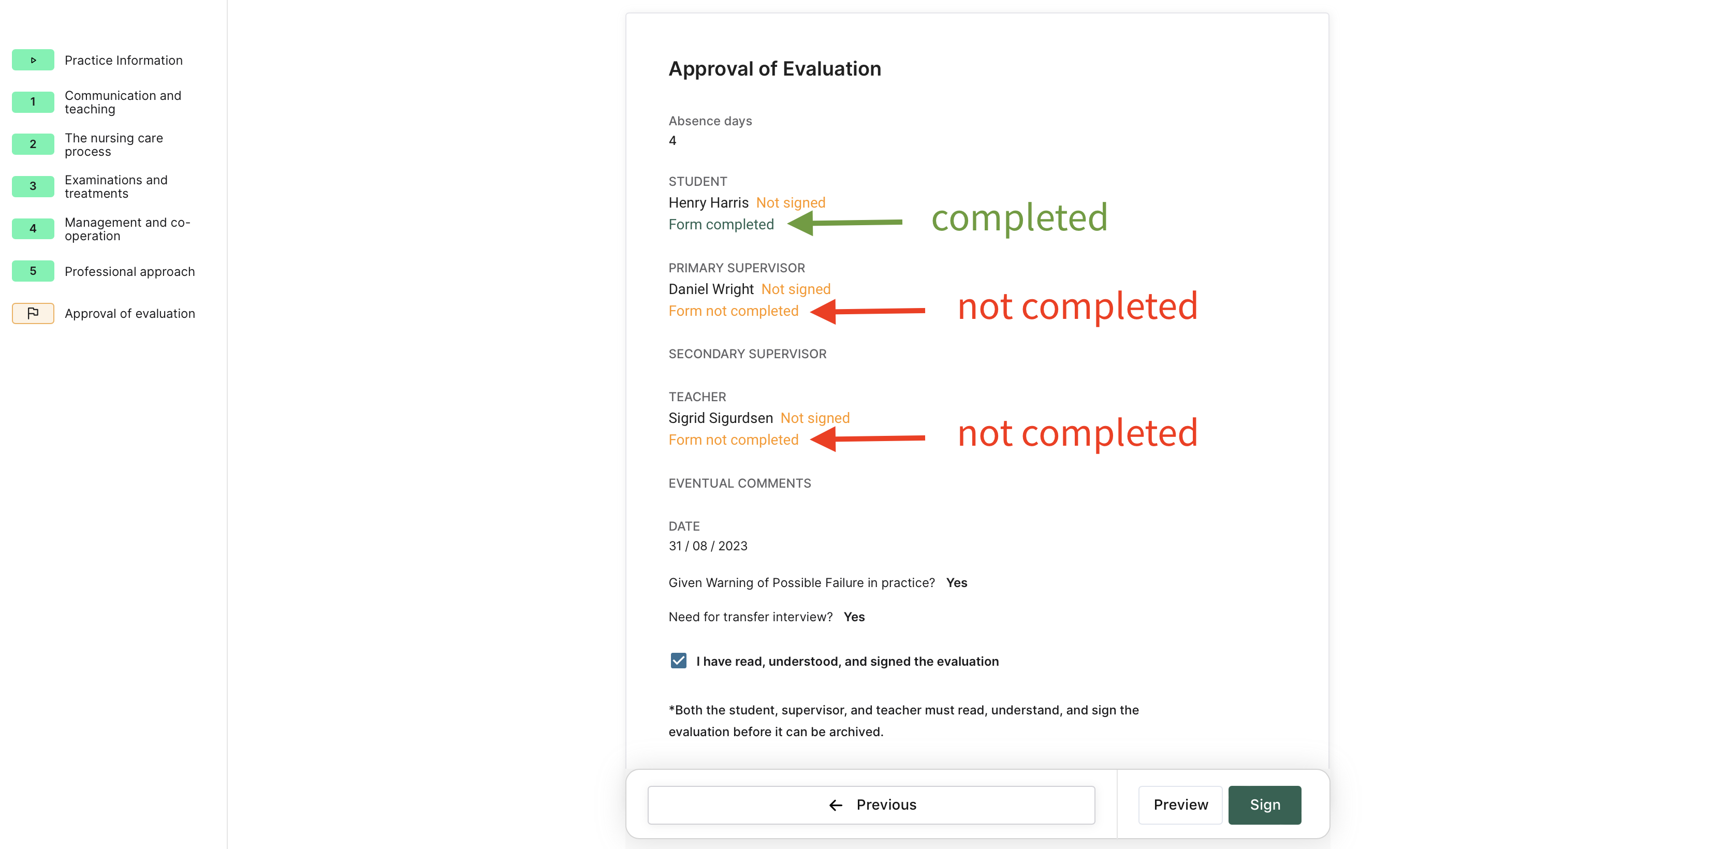Viewport: 1725px width, 849px height.
Task: Click the step 1 badge icon
Action: [33, 102]
